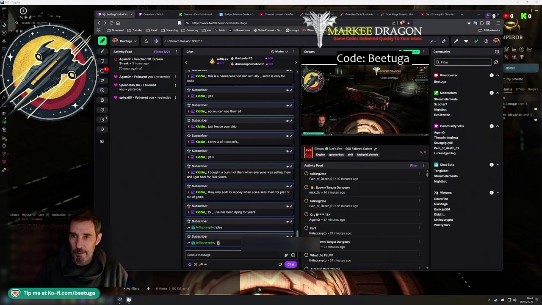This screenshot has width=542, height=305.
Task: Collapse the Viewers section
Action: [498, 193]
